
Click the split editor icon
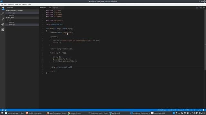coord(201,8)
